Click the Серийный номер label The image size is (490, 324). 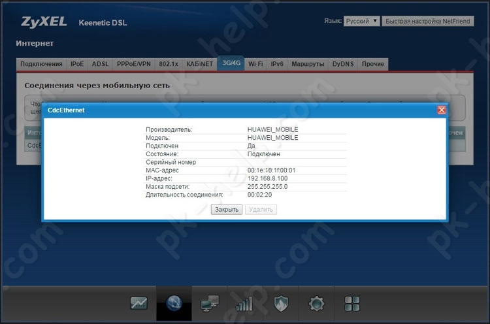[x=171, y=162]
